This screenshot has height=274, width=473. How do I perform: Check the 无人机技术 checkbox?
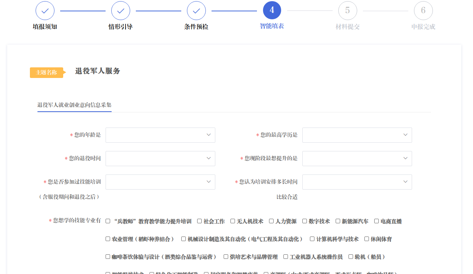click(233, 221)
